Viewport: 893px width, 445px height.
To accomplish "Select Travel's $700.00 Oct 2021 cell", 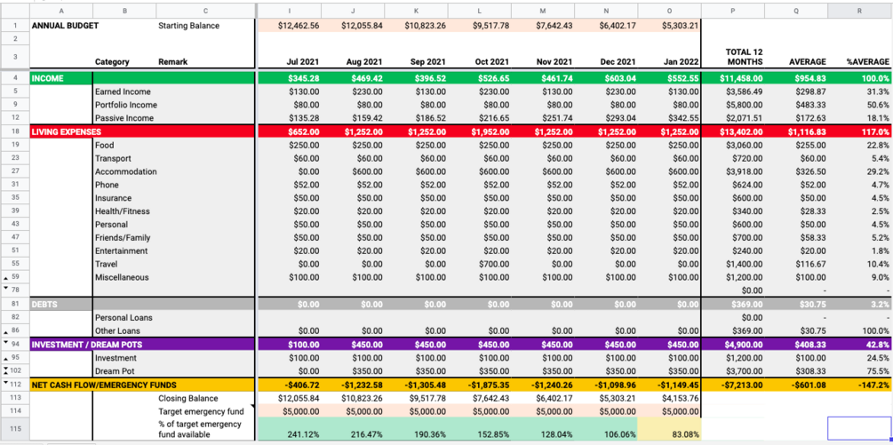I will coord(480,264).
